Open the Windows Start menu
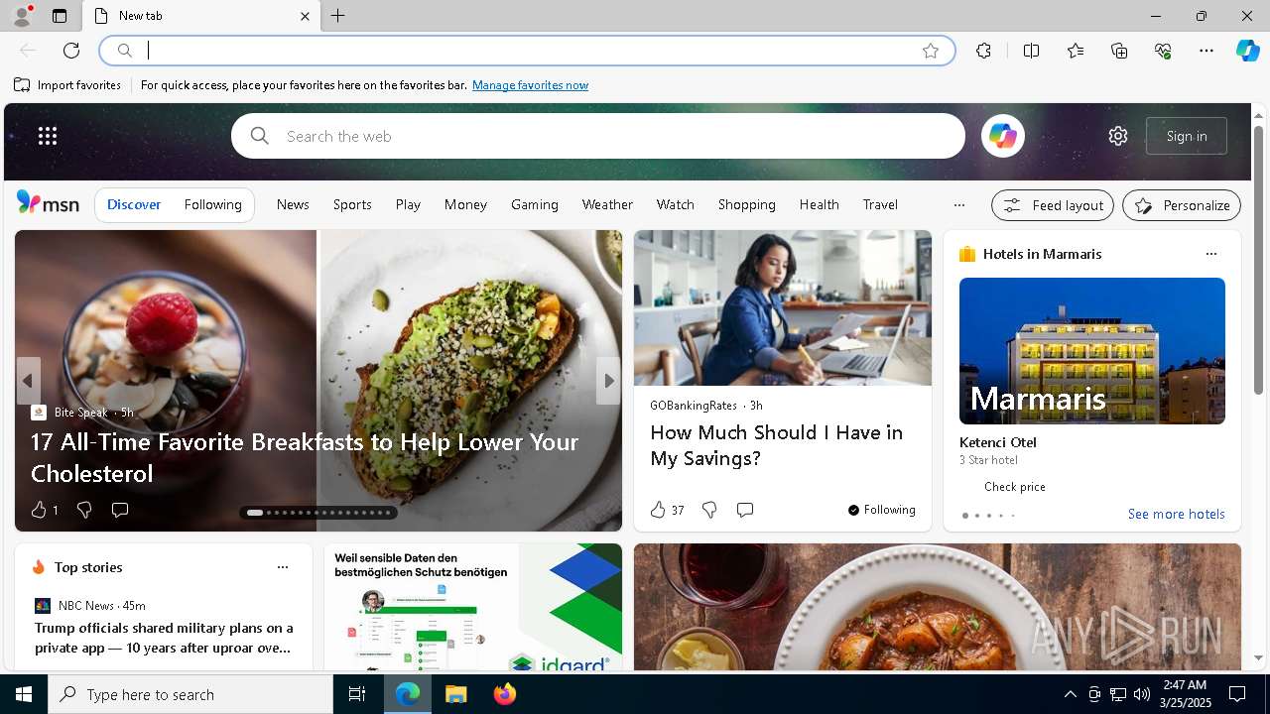 (x=24, y=694)
